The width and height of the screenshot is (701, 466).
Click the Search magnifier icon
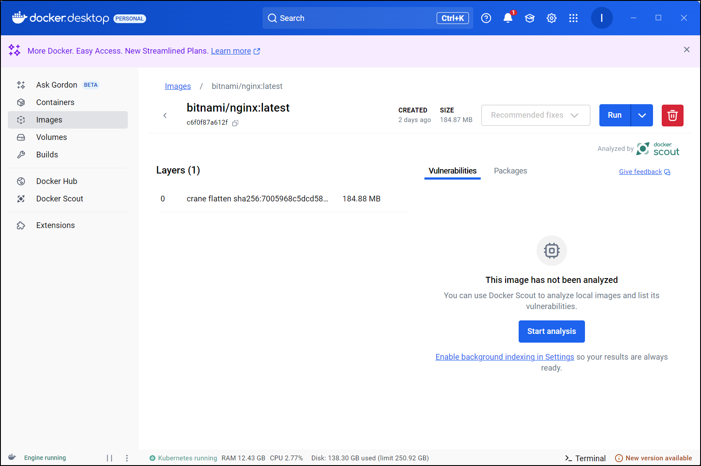[272, 18]
